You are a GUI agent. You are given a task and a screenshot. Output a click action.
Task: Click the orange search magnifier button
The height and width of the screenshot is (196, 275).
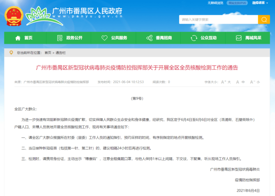pos(264,20)
